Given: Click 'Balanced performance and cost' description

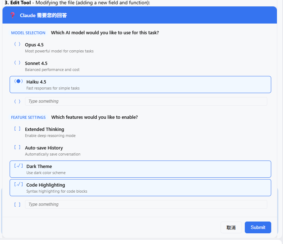Looking at the screenshot, I should pos(52,70).
